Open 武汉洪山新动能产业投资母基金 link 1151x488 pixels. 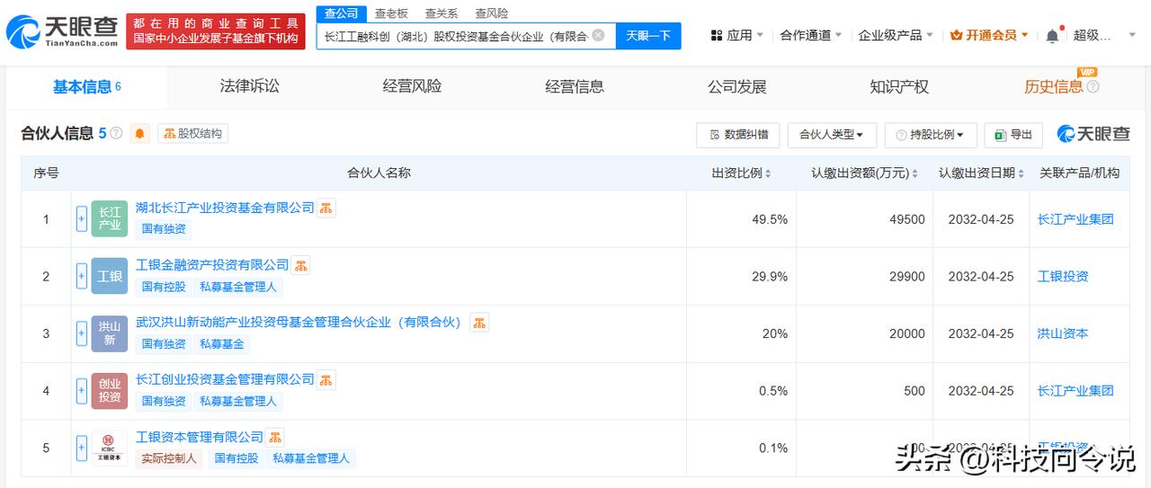pos(300,322)
